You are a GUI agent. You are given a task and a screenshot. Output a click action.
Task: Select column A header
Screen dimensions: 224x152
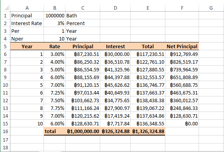click(x=27, y=8)
